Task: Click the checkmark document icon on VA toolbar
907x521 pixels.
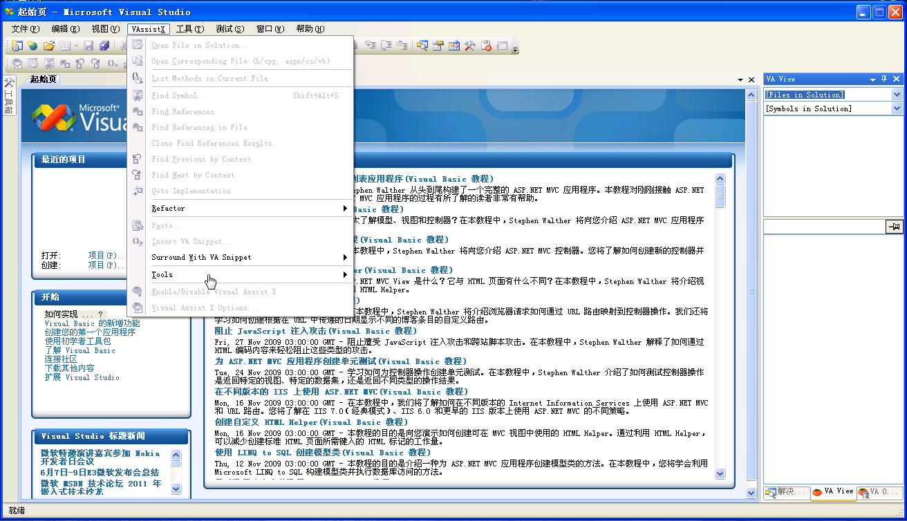Action: click(19, 64)
